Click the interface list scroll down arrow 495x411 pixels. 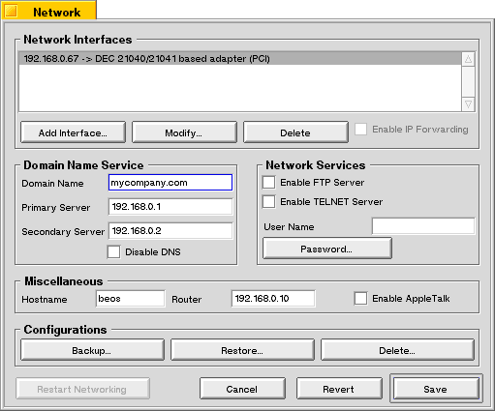pos(468,104)
